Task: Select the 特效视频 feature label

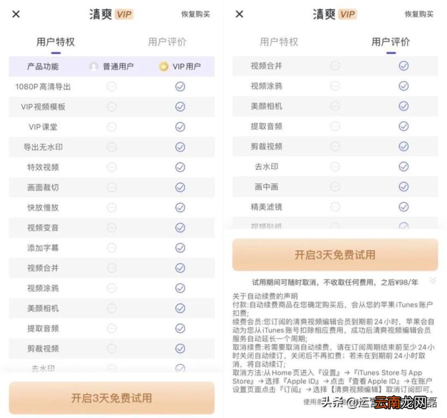Action: tap(43, 168)
